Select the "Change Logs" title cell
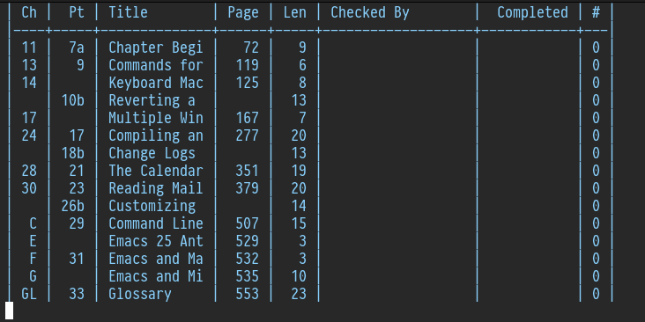 coord(152,154)
